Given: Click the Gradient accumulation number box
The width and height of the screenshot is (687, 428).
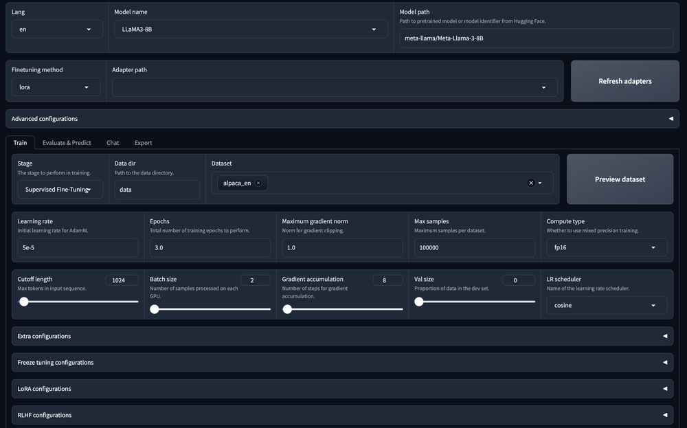Looking at the screenshot, I should tap(387, 280).
